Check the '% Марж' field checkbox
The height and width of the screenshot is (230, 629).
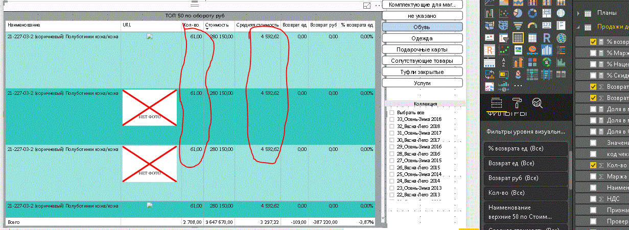coord(593,53)
